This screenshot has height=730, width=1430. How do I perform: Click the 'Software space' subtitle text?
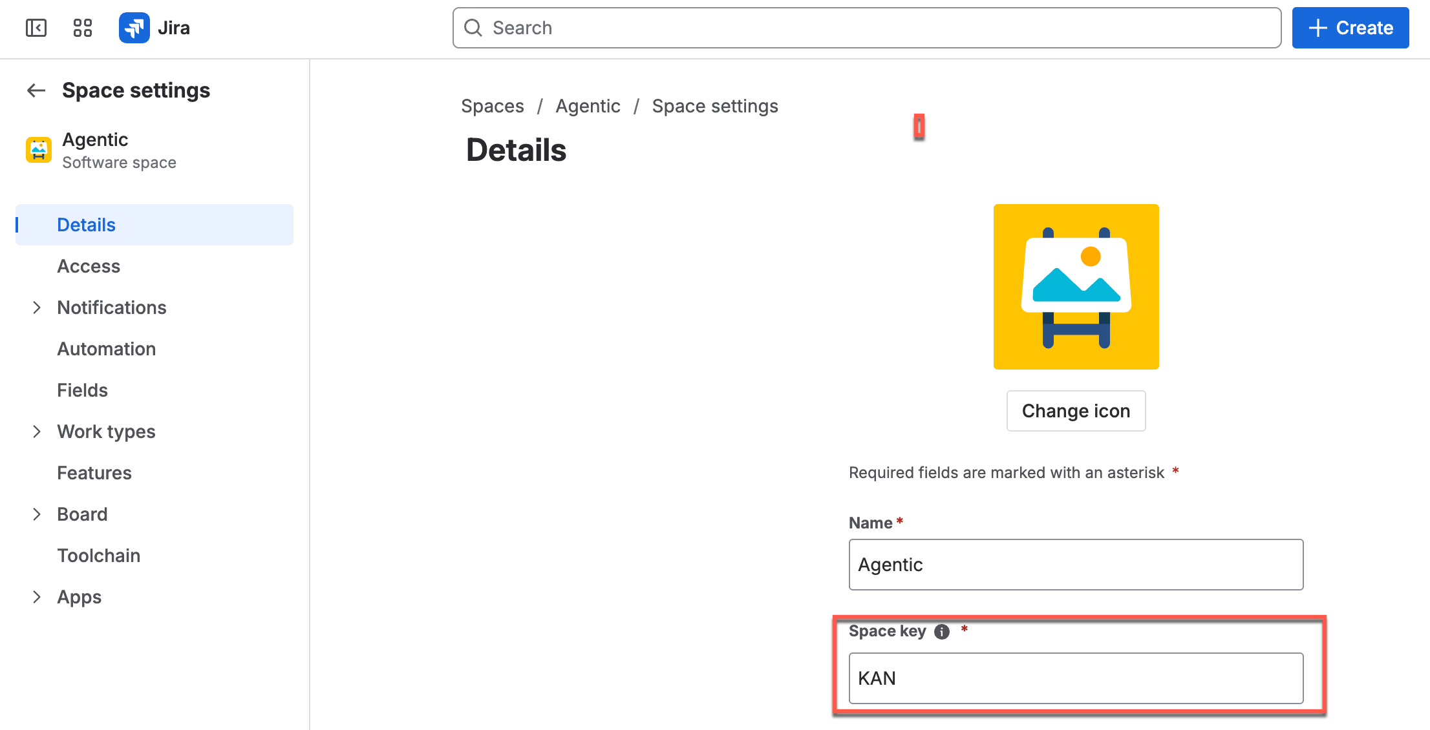(x=119, y=163)
